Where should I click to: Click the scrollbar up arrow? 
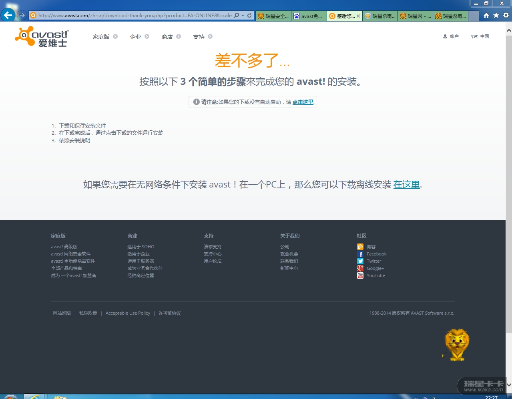click(509, 30)
